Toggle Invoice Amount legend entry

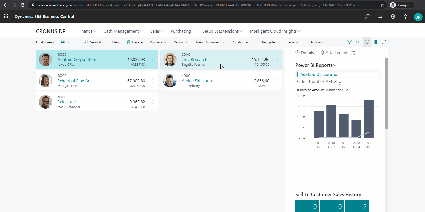coord(311,90)
